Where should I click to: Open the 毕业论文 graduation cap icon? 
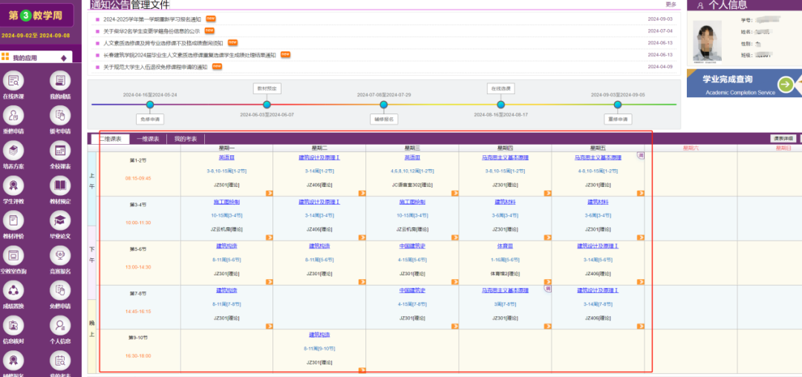(x=60, y=220)
